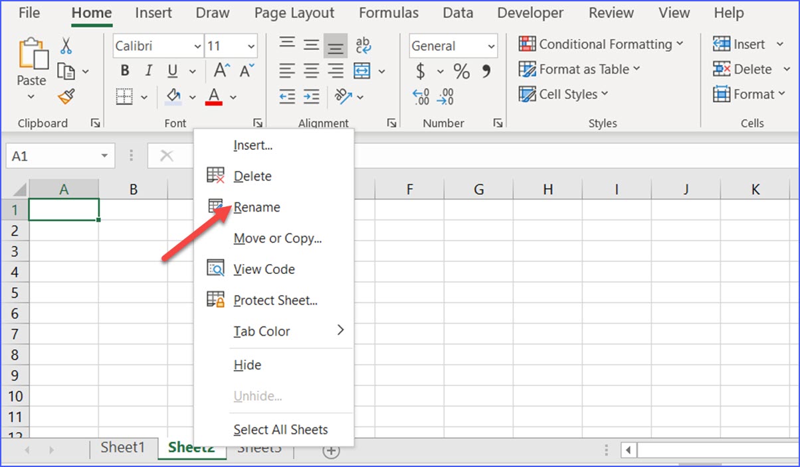This screenshot has height=467, width=800.
Task: Switch to the Page Layout tab
Action: [x=294, y=13]
